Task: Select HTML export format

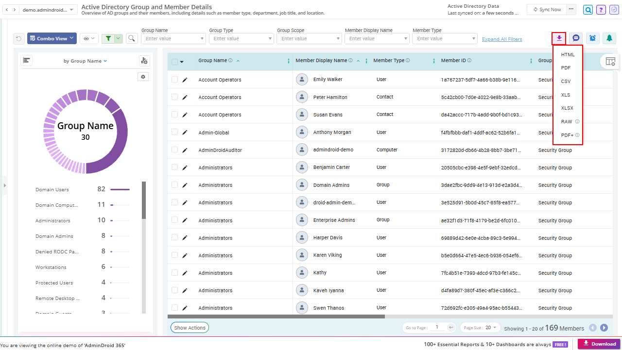Action: 568,54
